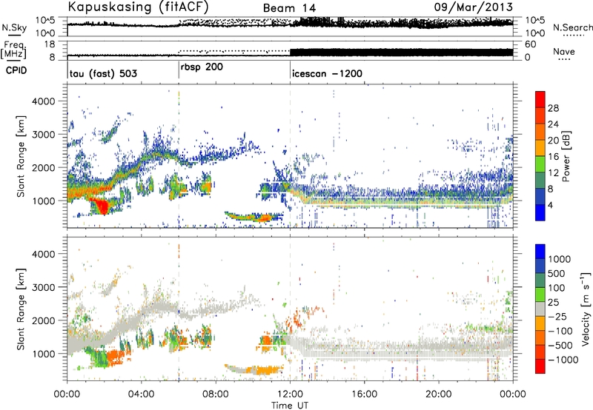593x410 pixels.
Task: Click the 'Time UT' axis label
Action: (290, 406)
